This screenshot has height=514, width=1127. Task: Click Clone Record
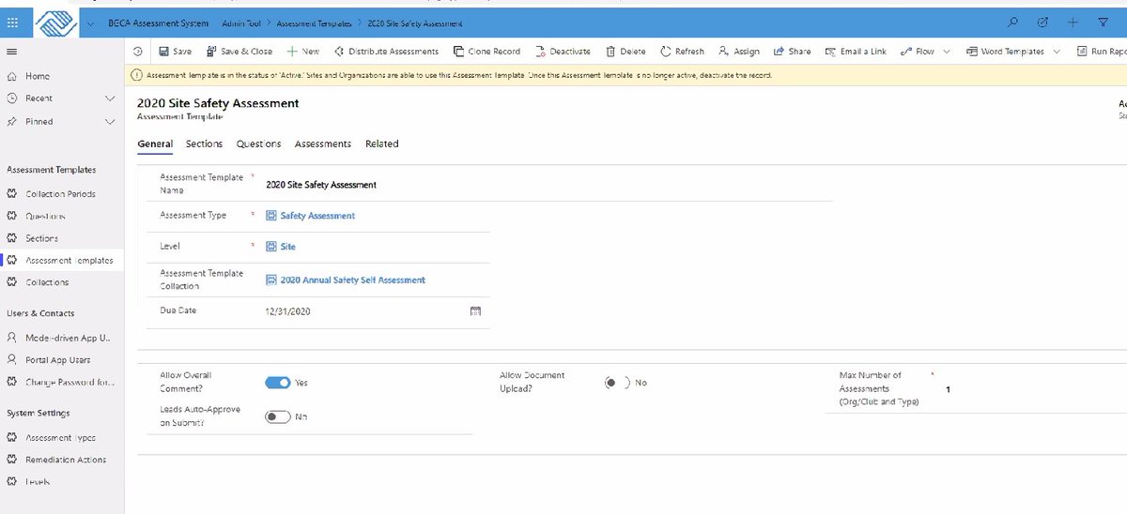pyautogui.click(x=486, y=52)
